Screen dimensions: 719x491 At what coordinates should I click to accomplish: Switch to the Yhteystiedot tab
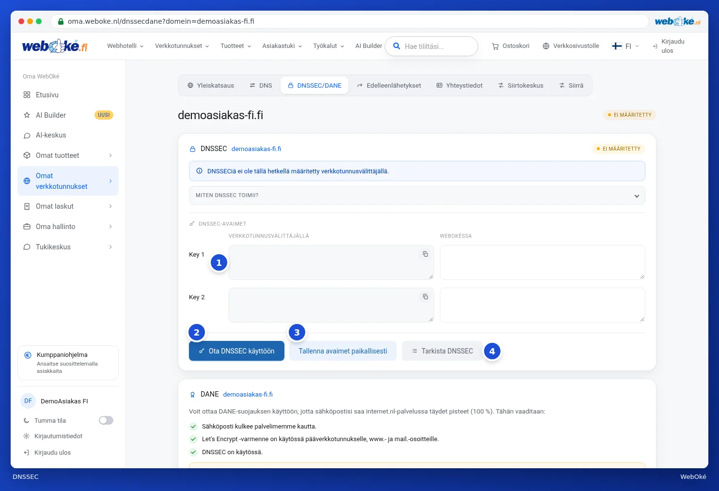pyautogui.click(x=460, y=85)
